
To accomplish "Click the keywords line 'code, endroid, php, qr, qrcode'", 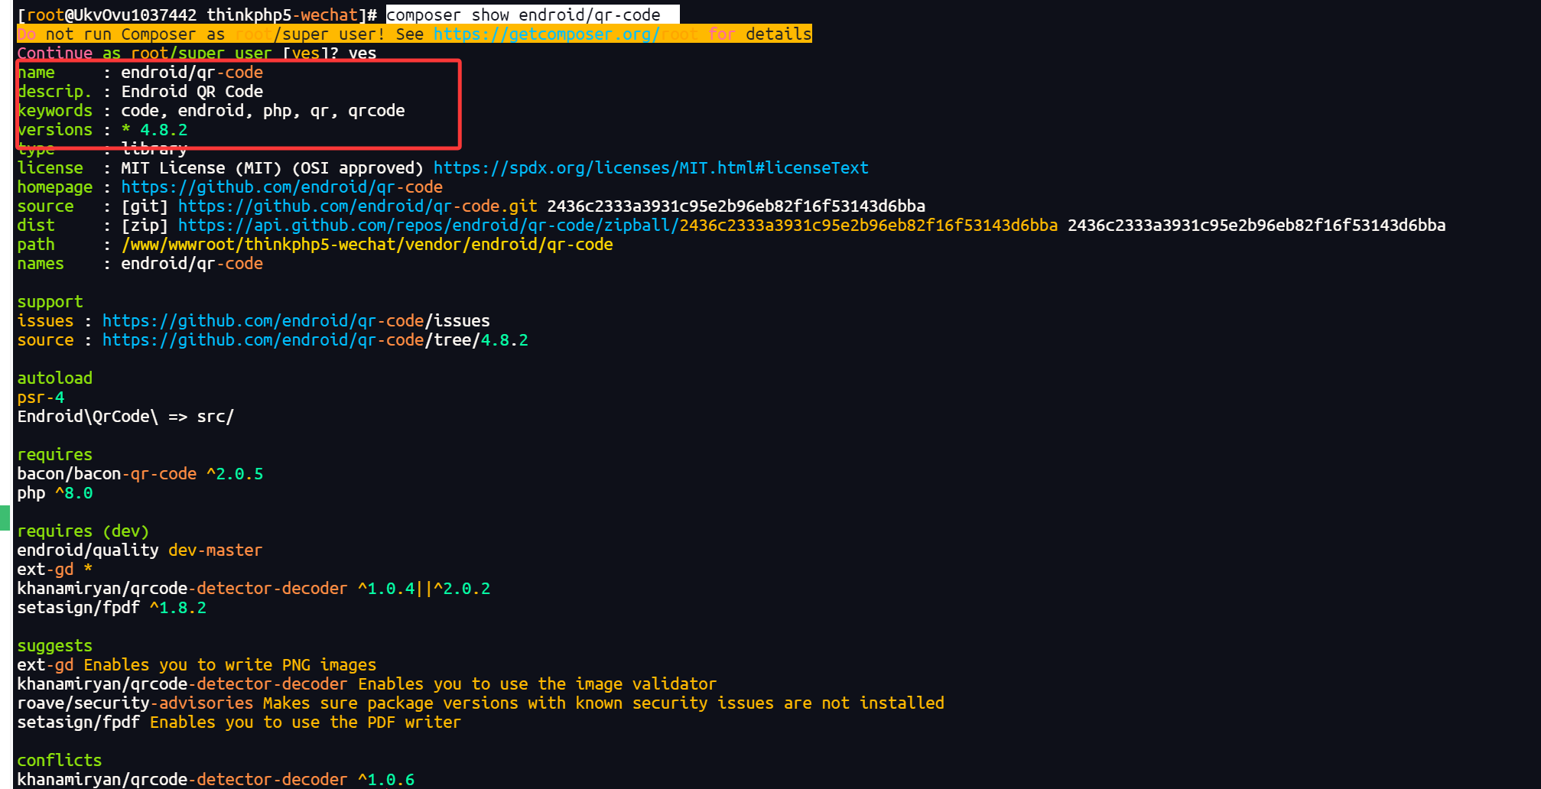I will (263, 111).
